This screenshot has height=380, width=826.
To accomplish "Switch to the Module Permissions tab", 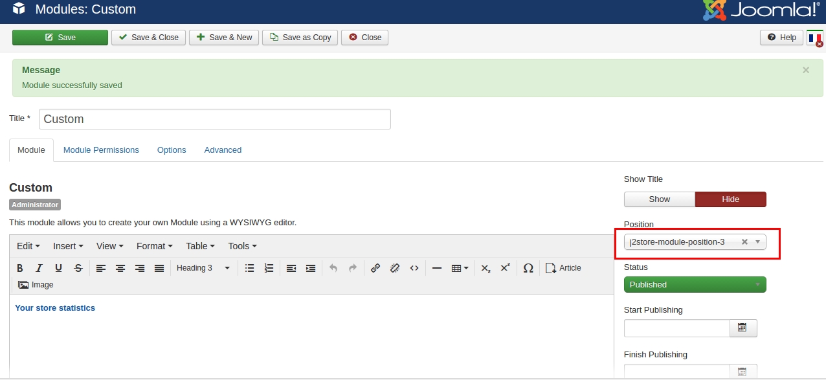I will tap(101, 150).
